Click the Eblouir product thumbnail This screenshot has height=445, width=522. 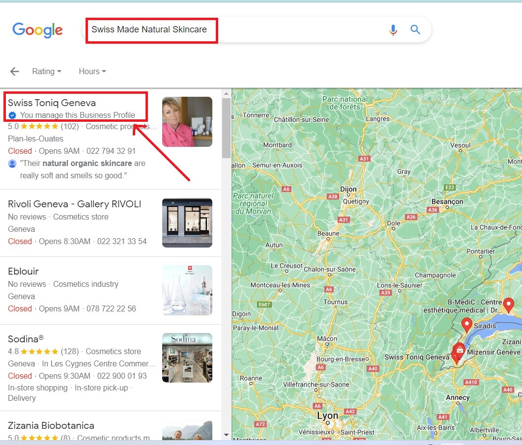point(187,290)
